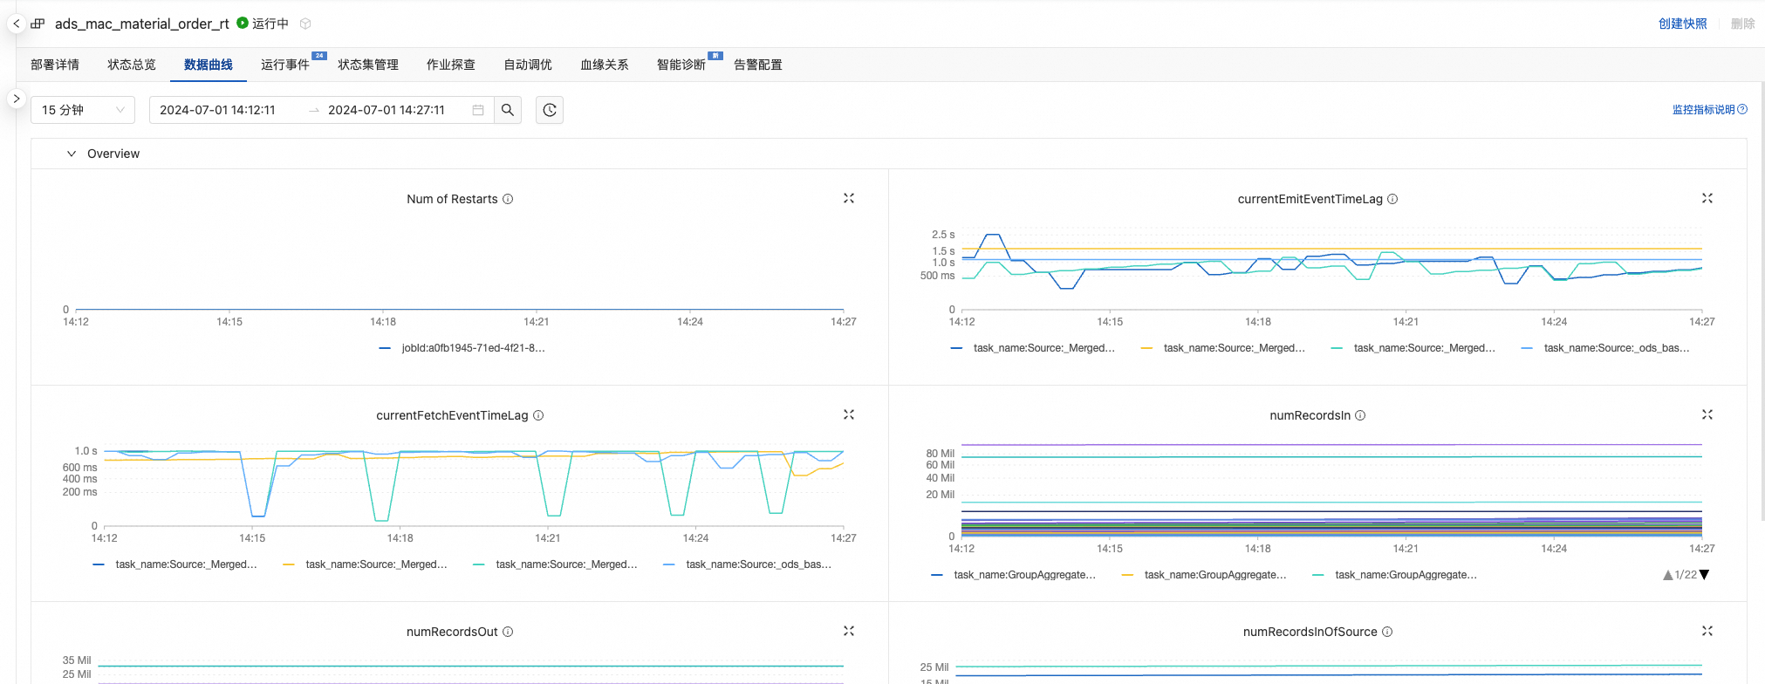The width and height of the screenshot is (1765, 684).
Task: Click info icon beside numRecordsOut
Action: pos(508,632)
